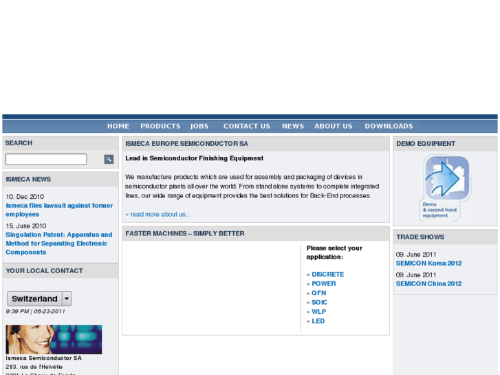Open the Demo & second hand equipment image
Screen dimensions: 500x375
coord(445,188)
